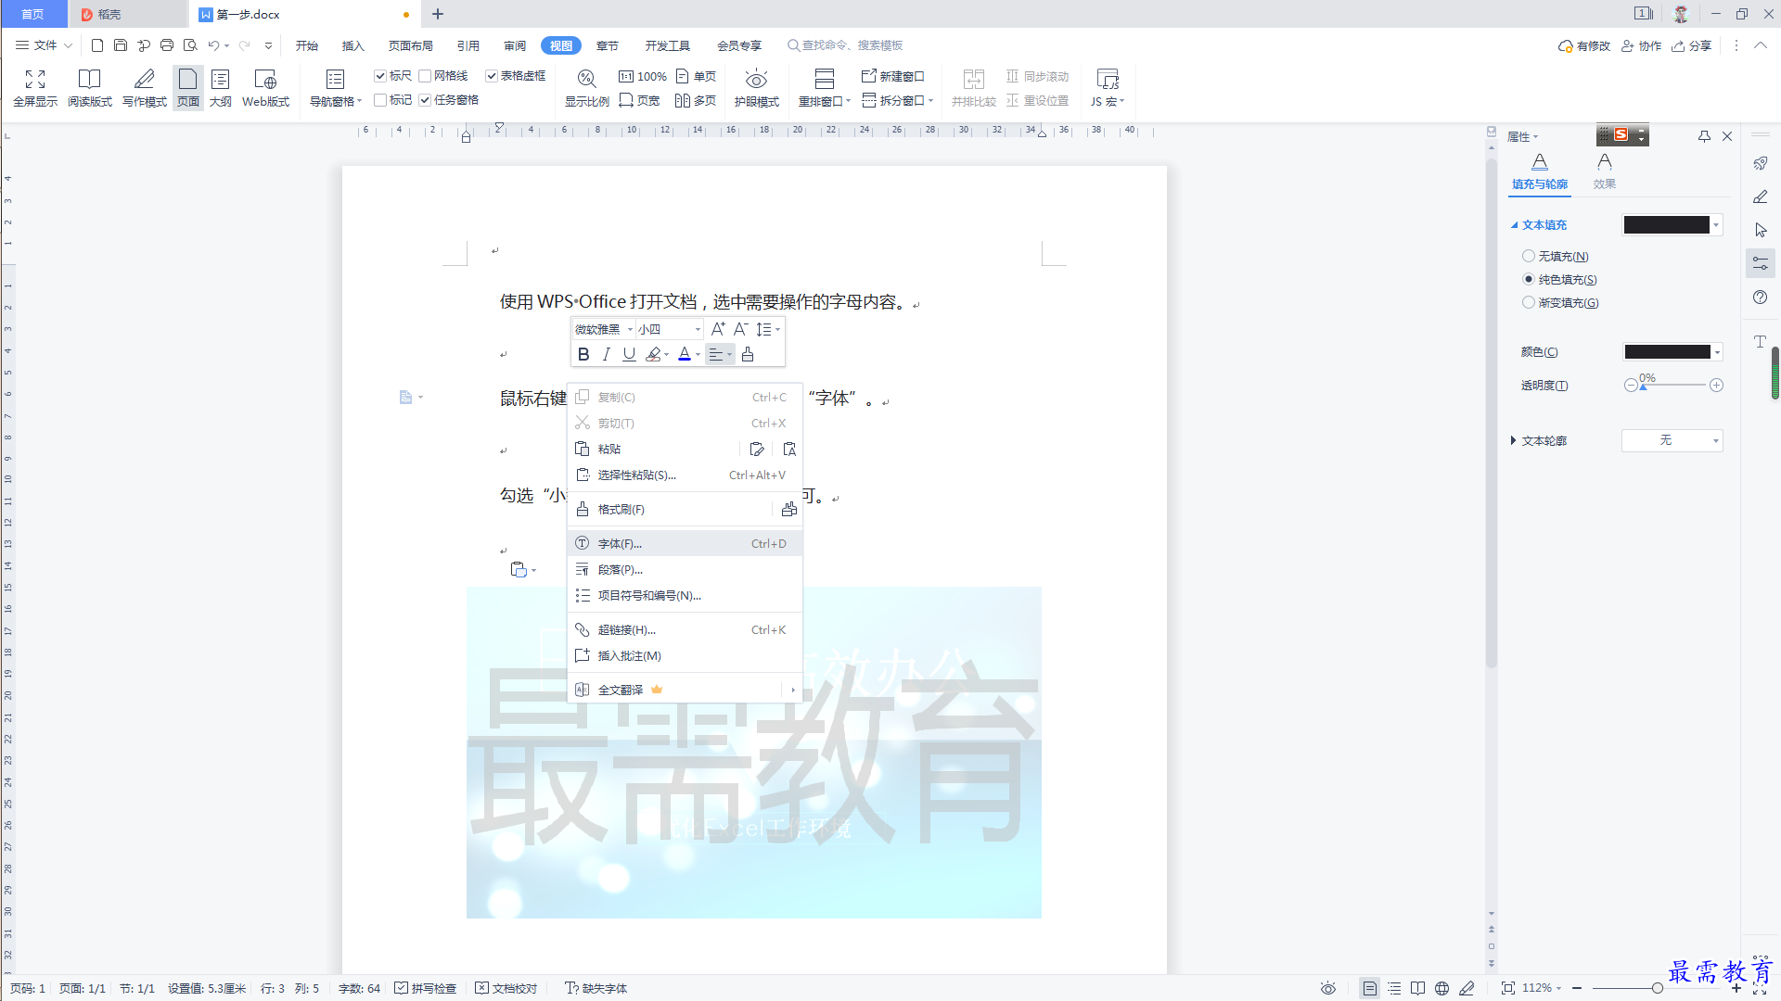Click the Print icon in quick access bar
Screen dimensions: 1781x1001
pos(167,45)
